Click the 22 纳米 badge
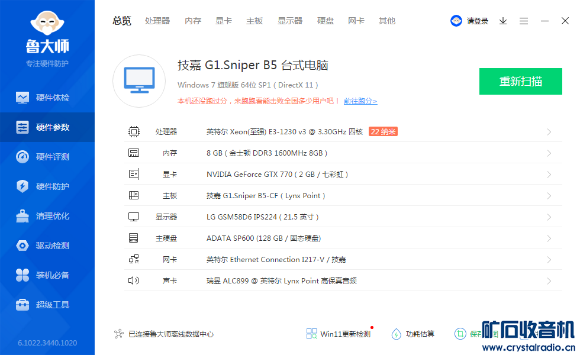Image resolution: width=580 pixels, height=355 pixels. tap(384, 131)
